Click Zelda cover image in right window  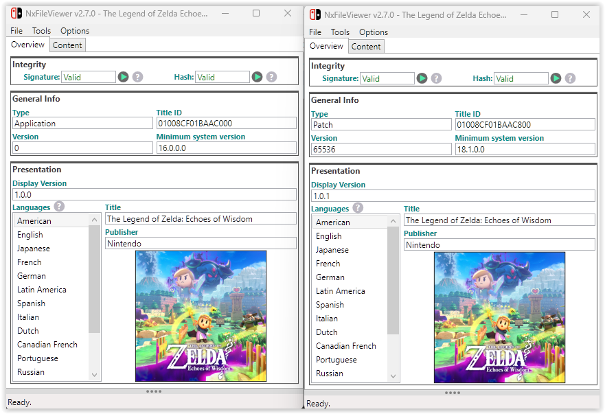click(499, 318)
